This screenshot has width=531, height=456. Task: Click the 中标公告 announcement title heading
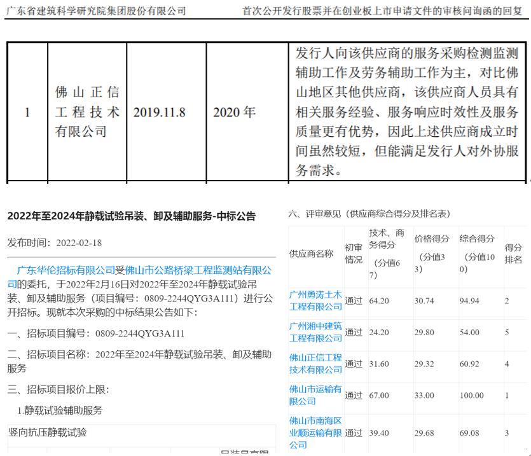pos(131,216)
